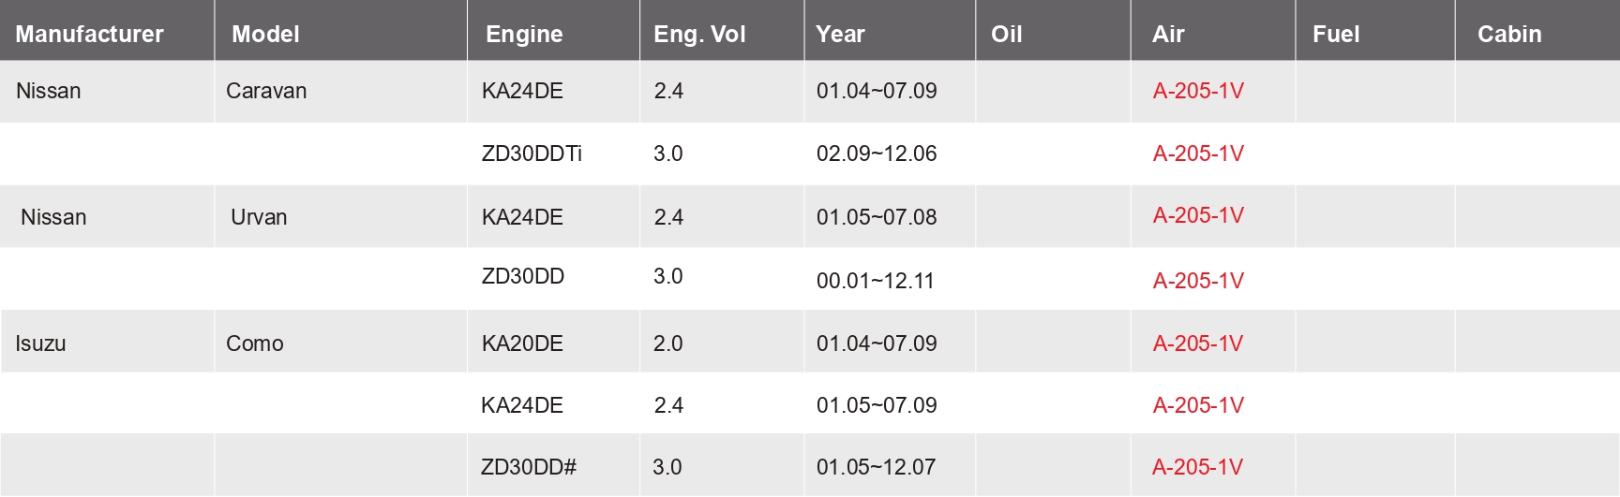Open A-205-1V link in the ZD30DD# row
This screenshot has height=497, width=1620.
[1197, 467]
